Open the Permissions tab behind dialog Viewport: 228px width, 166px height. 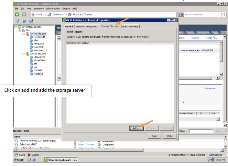pos(203,33)
